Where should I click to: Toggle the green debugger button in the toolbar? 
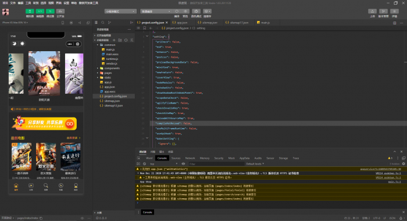coord(50,11)
